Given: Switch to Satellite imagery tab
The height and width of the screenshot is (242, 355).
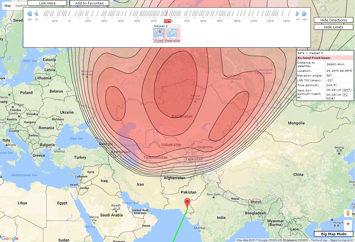Looking at the screenshot, I should pos(21,6).
